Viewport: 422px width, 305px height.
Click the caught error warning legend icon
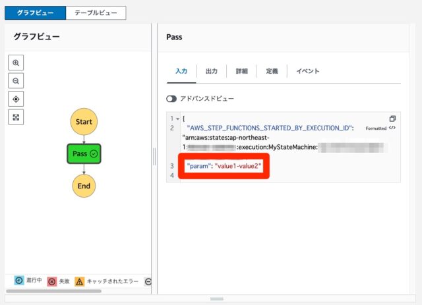point(79,281)
